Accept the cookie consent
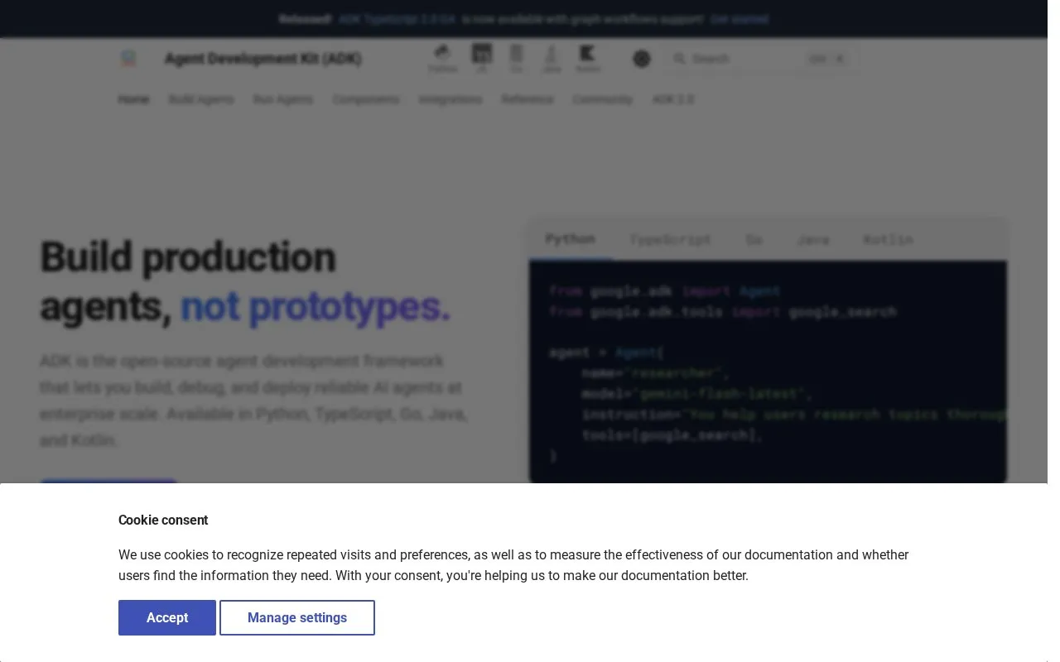 (x=167, y=617)
